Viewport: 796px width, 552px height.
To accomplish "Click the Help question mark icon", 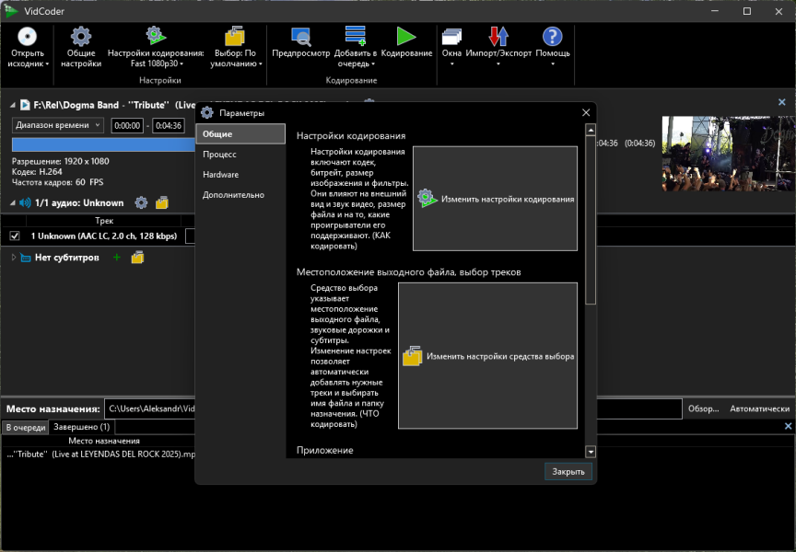I will tap(552, 37).
